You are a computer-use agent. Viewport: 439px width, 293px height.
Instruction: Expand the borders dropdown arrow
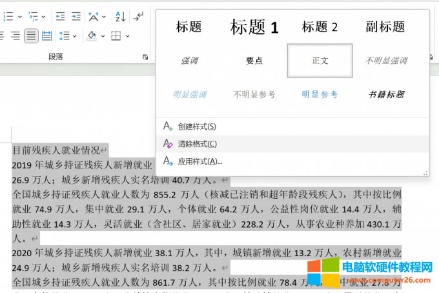click(128, 36)
